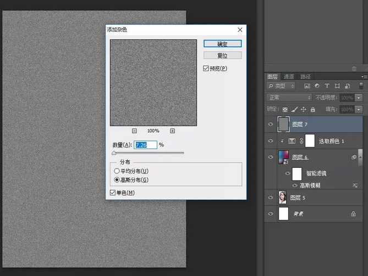Click the 确定 (OK) button
Viewport: 368px width, 276px height.
222,44
